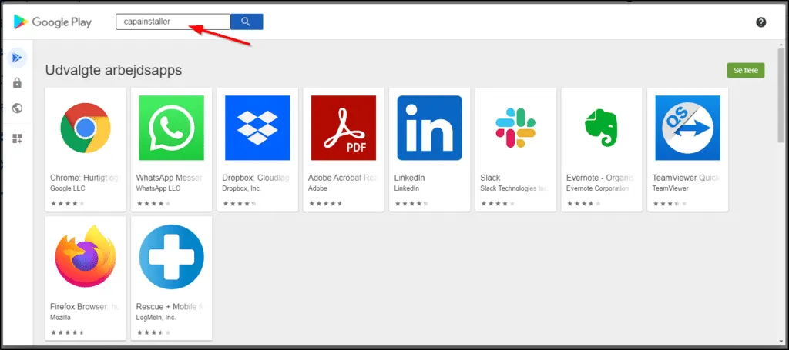Click the green Se flere button
The height and width of the screenshot is (350, 789).
point(746,70)
